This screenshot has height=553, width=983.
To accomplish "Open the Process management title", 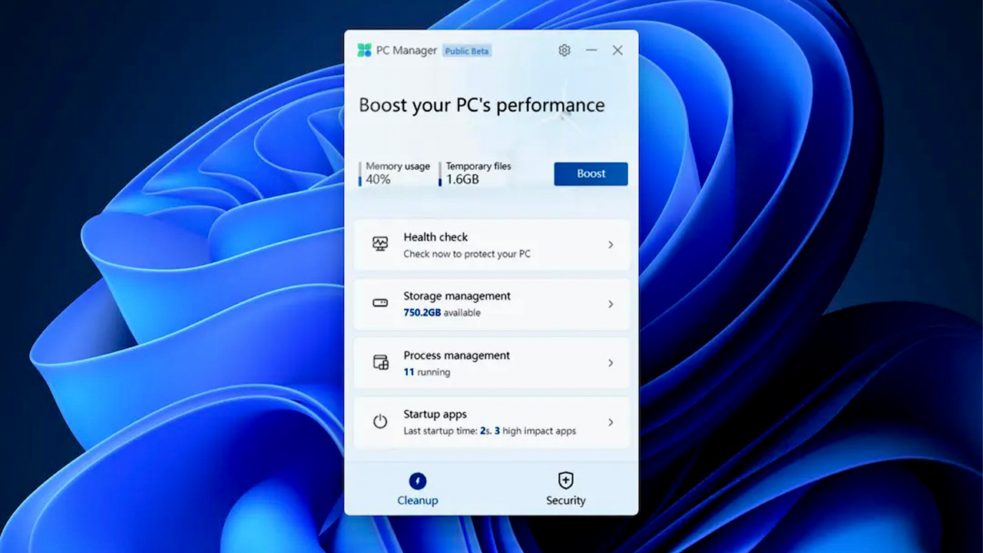I will point(457,356).
